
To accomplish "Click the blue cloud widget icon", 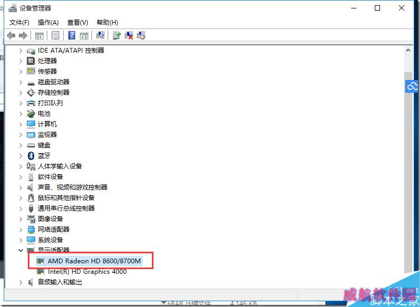I will [x=412, y=86].
